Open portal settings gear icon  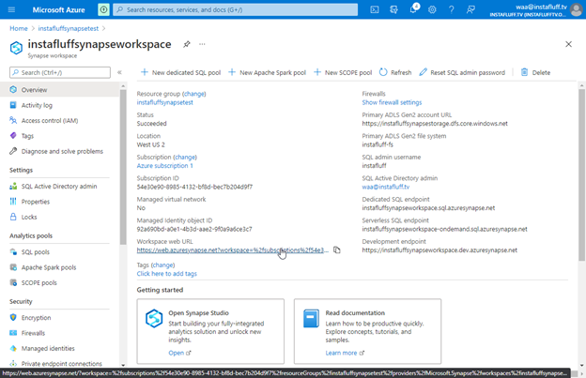(x=432, y=9)
